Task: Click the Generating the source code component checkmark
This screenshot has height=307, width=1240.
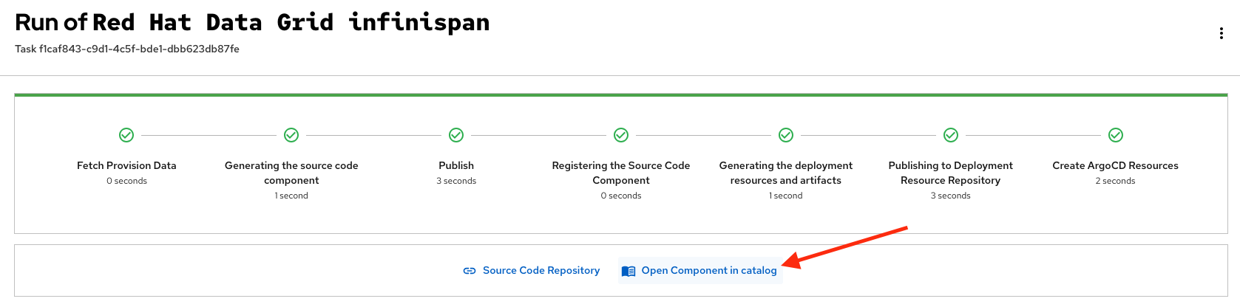Action: pyautogui.click(x=291, y=135)
